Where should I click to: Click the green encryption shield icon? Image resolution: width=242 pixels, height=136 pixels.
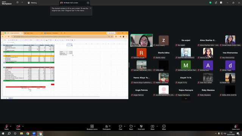pyautogui.click(x=210, y=3)
